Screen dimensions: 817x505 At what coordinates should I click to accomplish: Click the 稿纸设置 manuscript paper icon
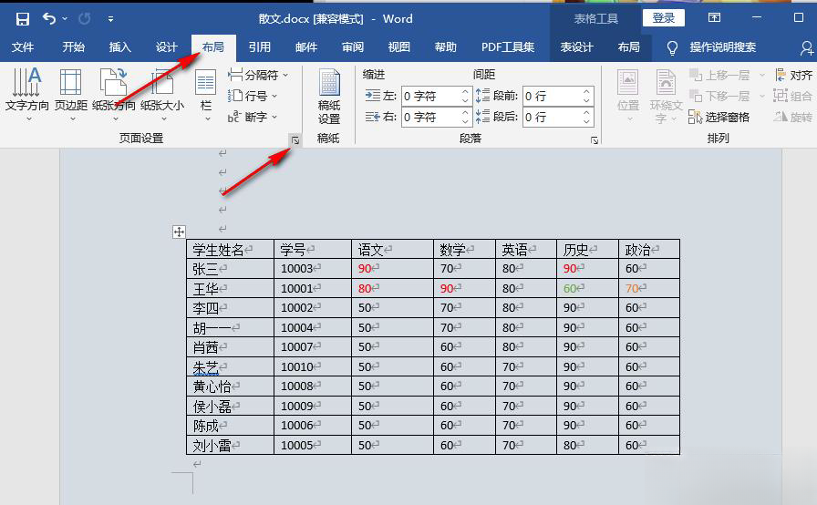329,96
